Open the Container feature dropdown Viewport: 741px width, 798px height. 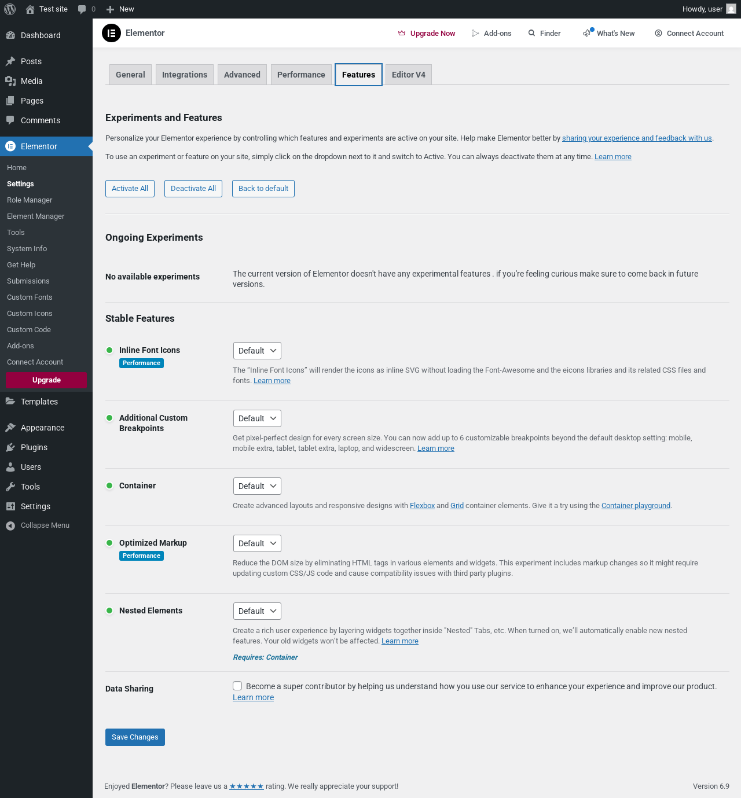[257, 486]
